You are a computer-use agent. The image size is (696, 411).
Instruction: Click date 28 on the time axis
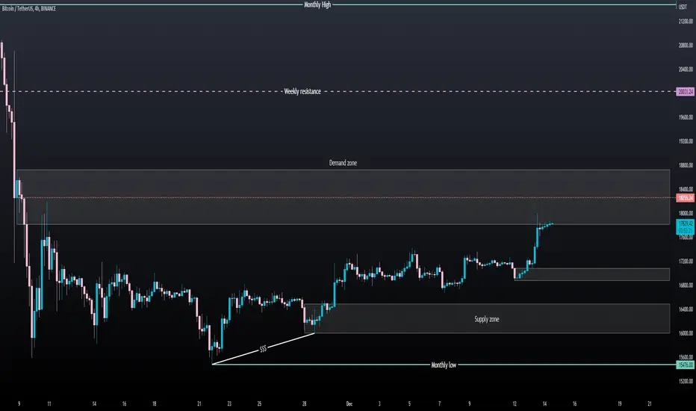[x=304, y=404]
